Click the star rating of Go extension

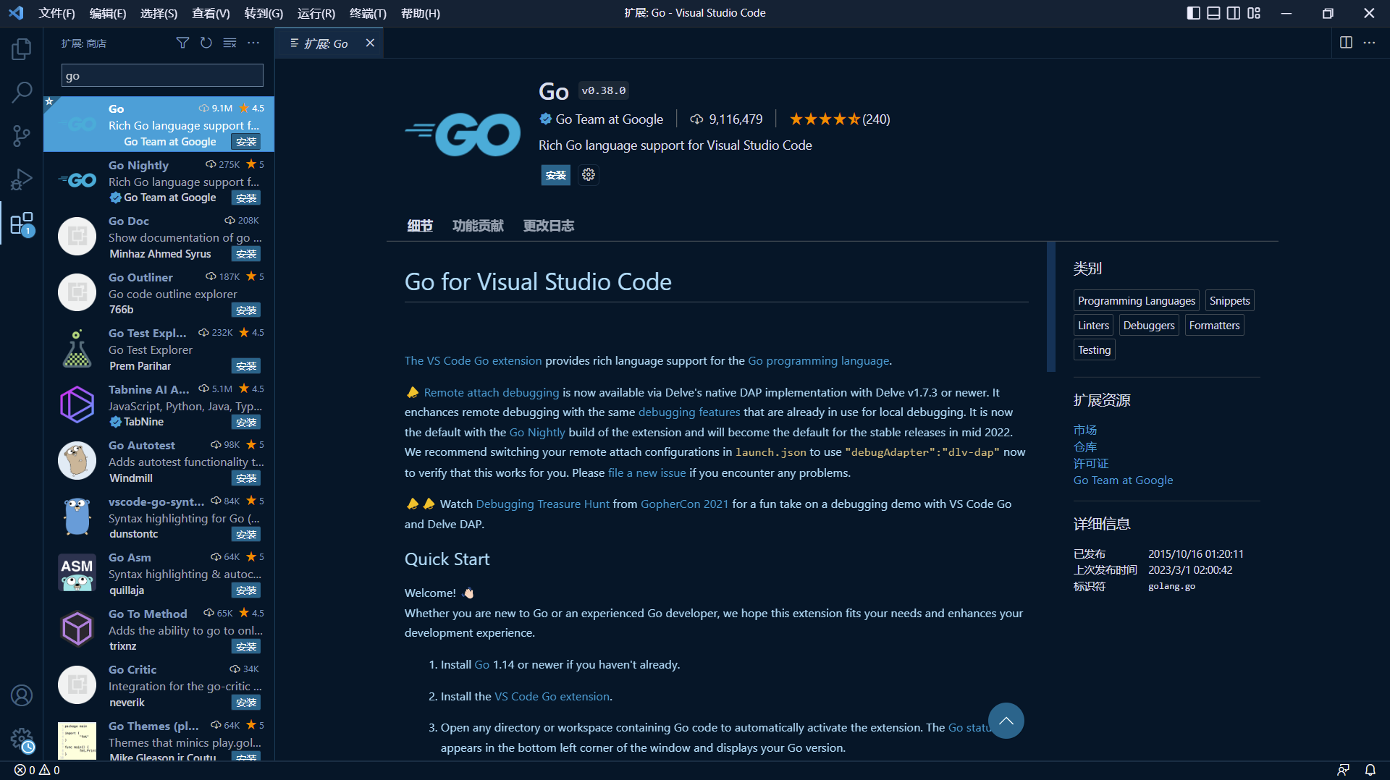point(825,119)
